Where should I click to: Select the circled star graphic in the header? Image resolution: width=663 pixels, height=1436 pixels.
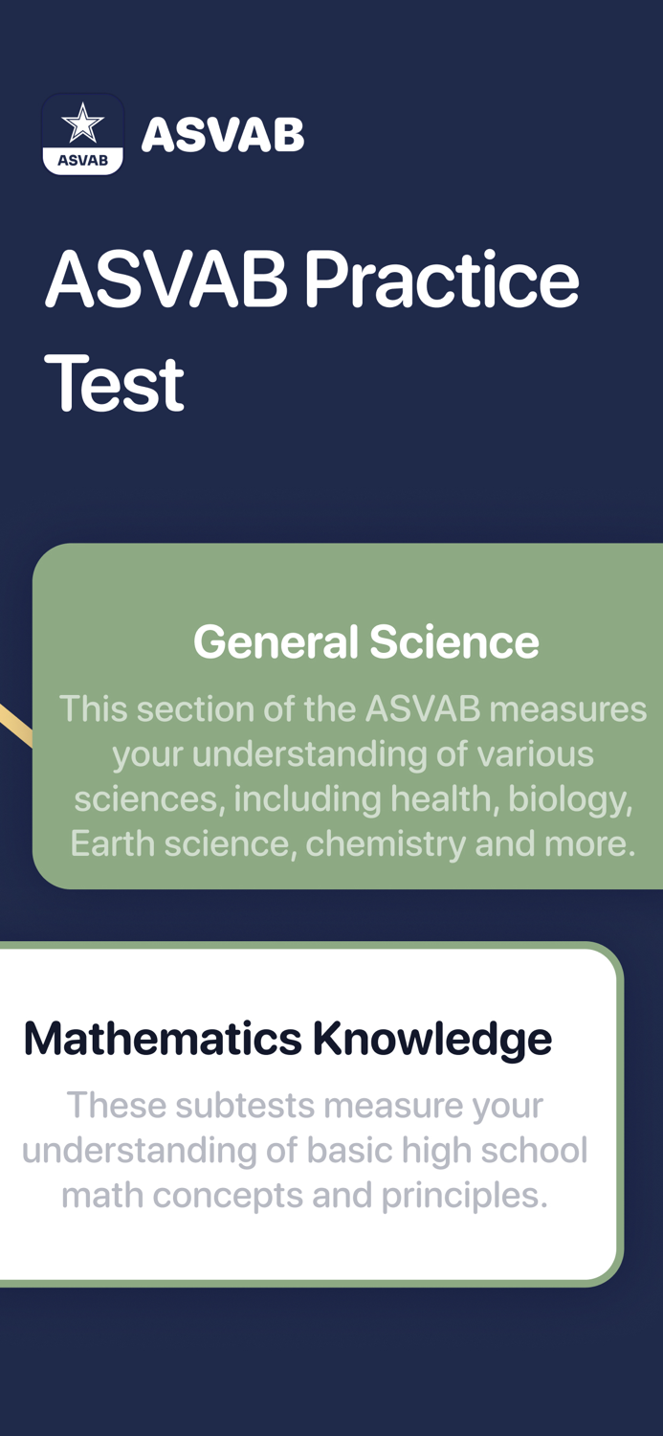pyautogui.click(x=83, y=124)
